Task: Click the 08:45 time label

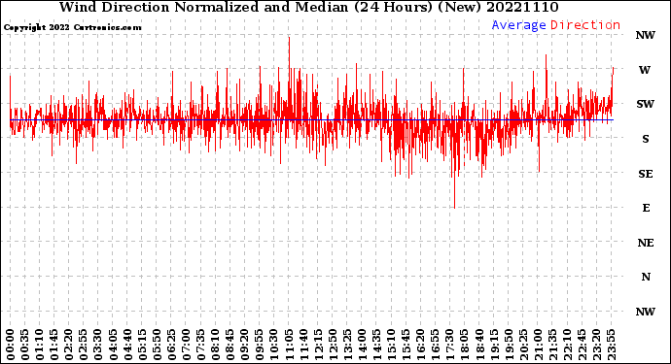Action: [230, 346]
